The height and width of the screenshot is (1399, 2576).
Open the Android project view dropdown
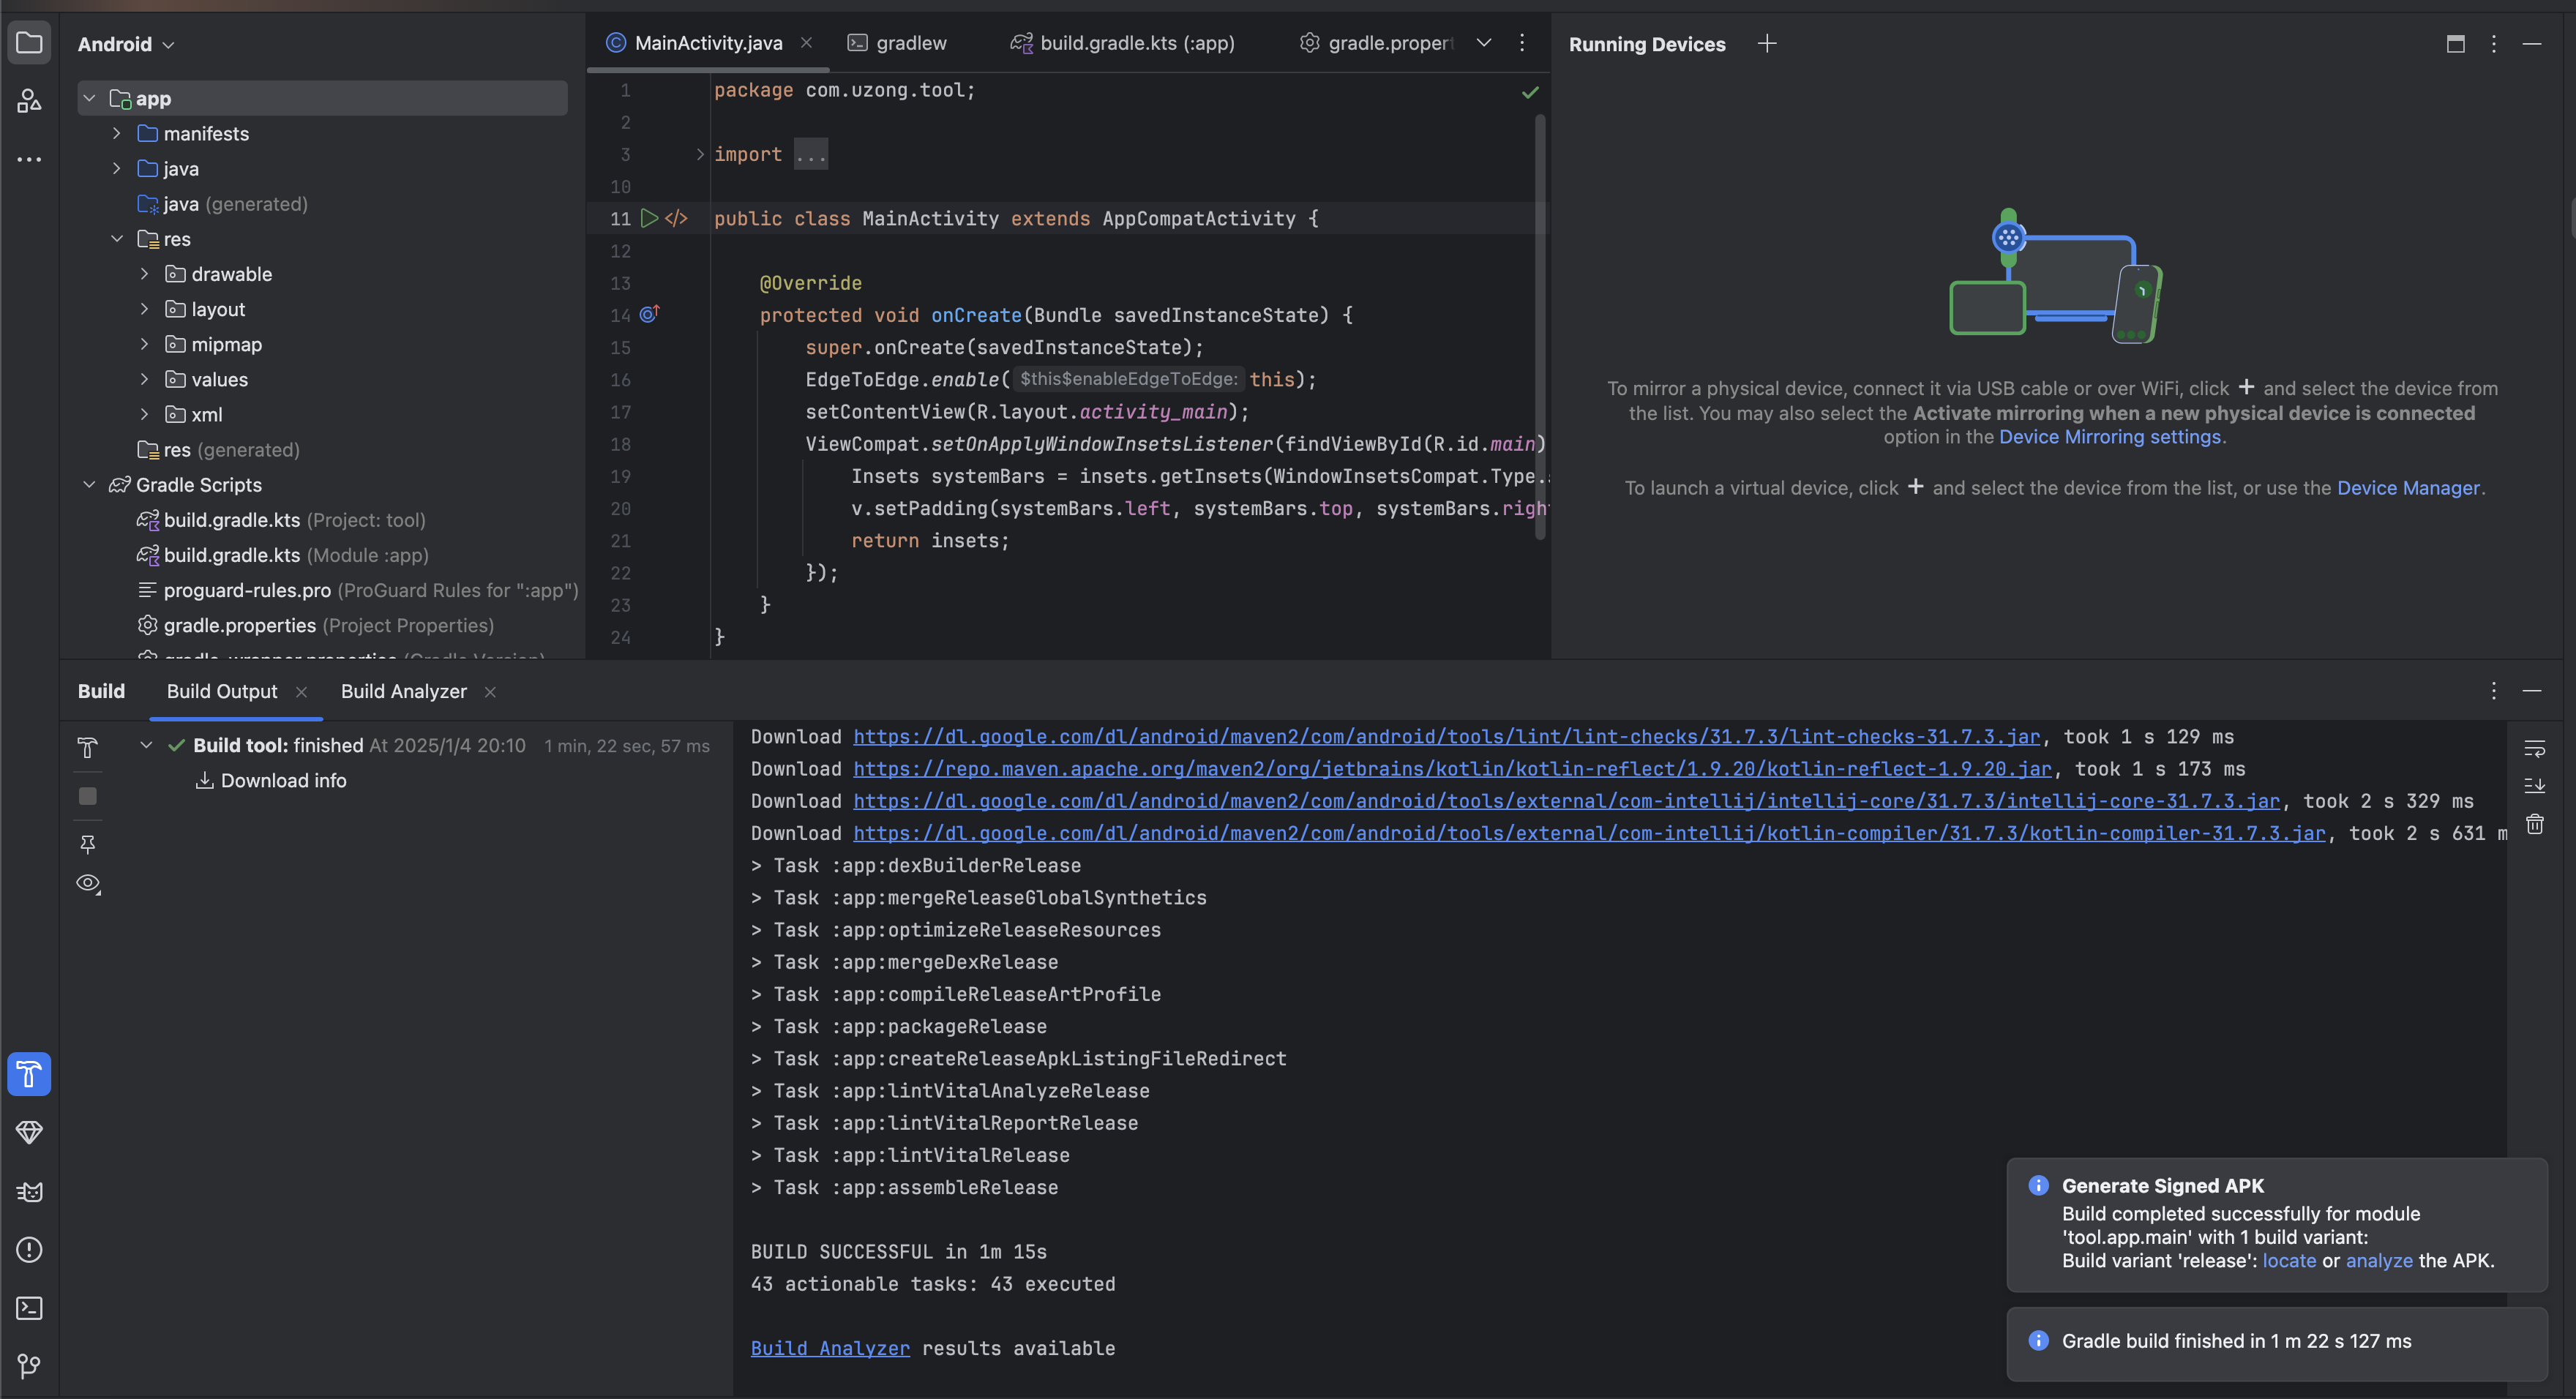point(126,44)
